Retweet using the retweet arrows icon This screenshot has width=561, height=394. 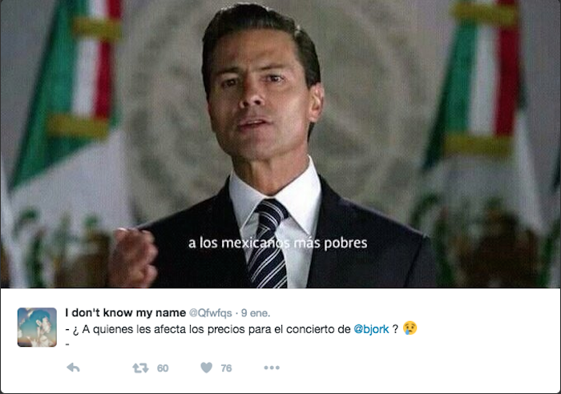(140, 368)
